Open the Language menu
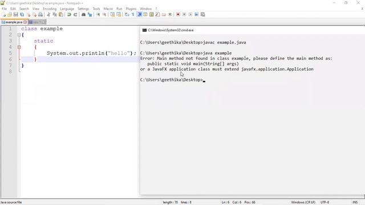This screenshot has width=365, height=205. click(67, 9)
